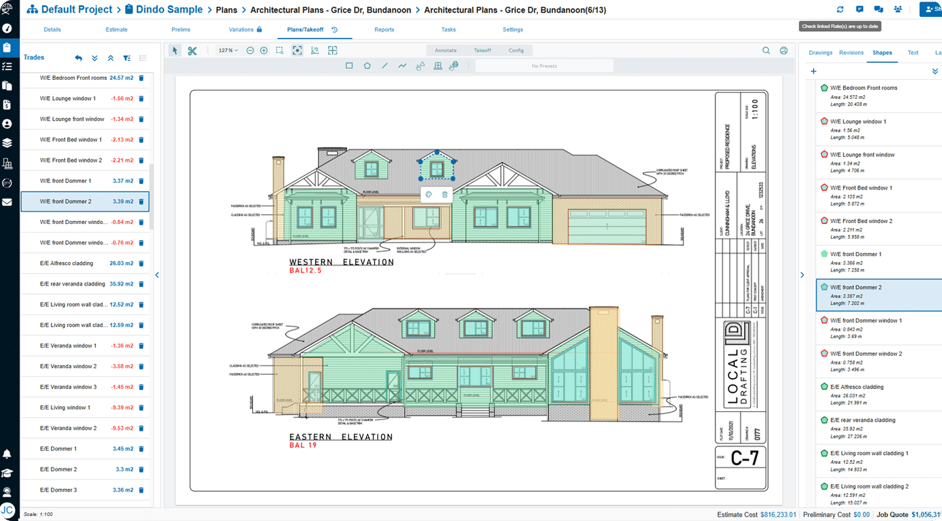This screenshot has width=942, height=521.
Task: Delete the W/E Lounge window 1 measurement
Action: point(141,99)
